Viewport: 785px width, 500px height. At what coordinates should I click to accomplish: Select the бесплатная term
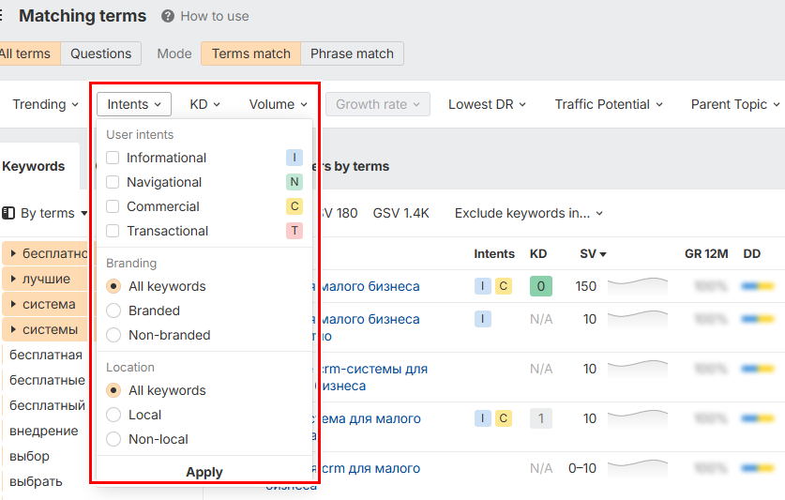coord(46,355)
